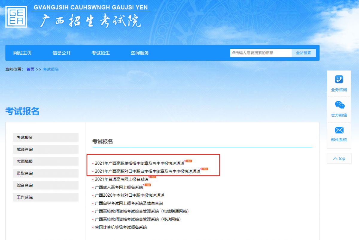Select 录取查询 in the left sidebar

45,173
